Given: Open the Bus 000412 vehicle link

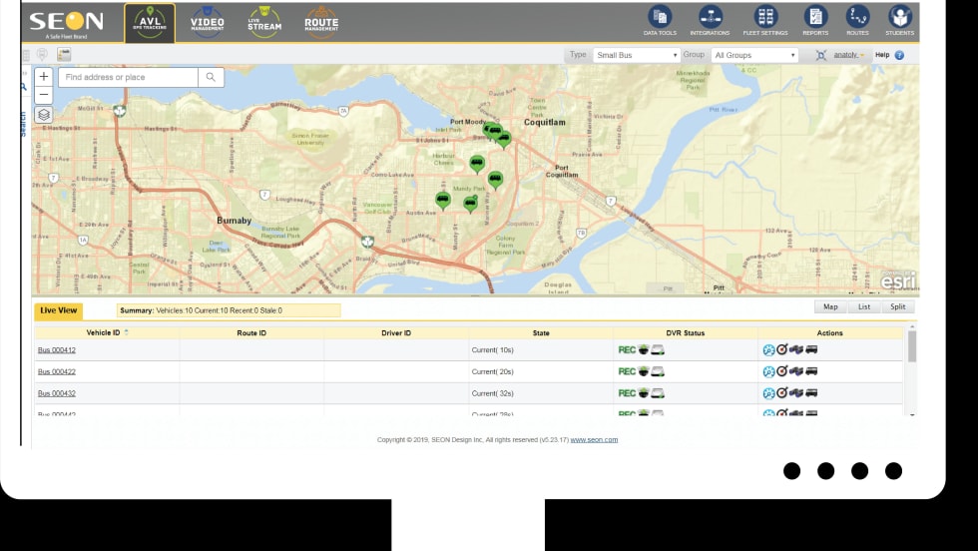Looking at the screenshot, I should (57, 350).
